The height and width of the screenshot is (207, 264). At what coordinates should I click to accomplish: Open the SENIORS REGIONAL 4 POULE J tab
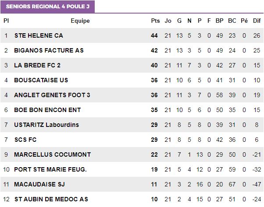point(47,7)
